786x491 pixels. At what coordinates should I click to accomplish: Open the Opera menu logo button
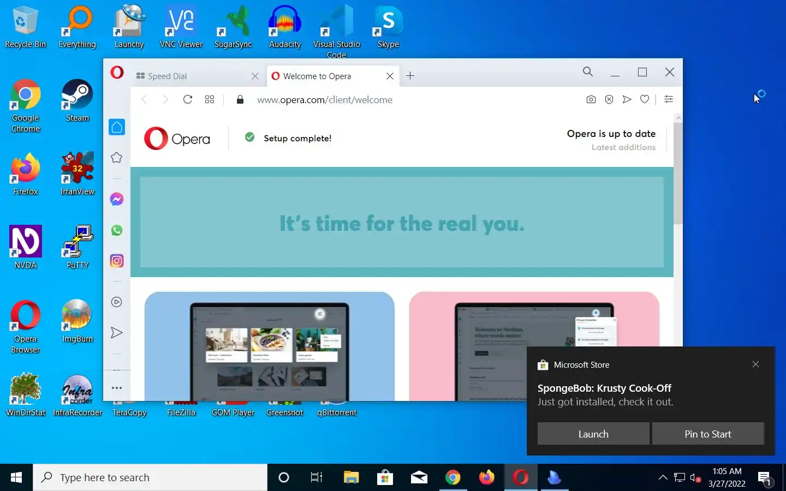[117, 73]
